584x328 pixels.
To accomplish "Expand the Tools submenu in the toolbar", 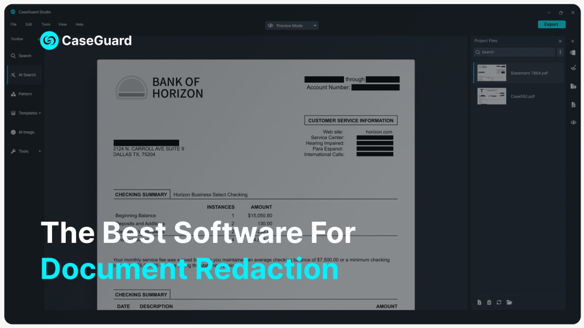I will (x=26, y=152).
